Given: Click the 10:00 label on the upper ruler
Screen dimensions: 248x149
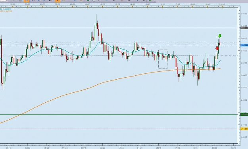Looking at the screenshot, I should tap(73, 4).
